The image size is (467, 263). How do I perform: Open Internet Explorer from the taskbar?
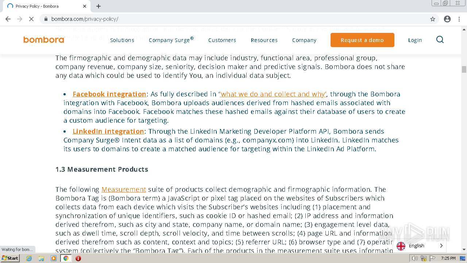pos(29,258)
